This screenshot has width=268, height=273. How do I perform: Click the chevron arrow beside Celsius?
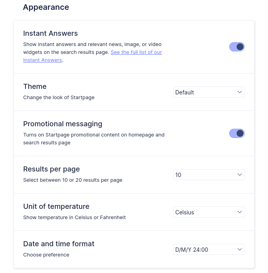pyautogui.click(x=240, y=212)
